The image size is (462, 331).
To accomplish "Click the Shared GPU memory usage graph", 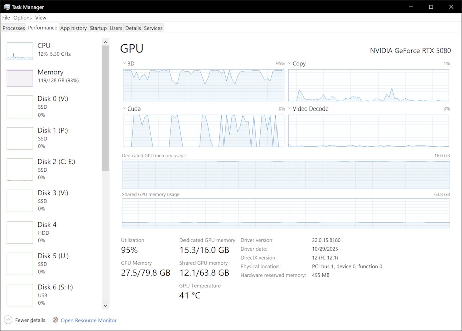I will (x=286, y=213).
